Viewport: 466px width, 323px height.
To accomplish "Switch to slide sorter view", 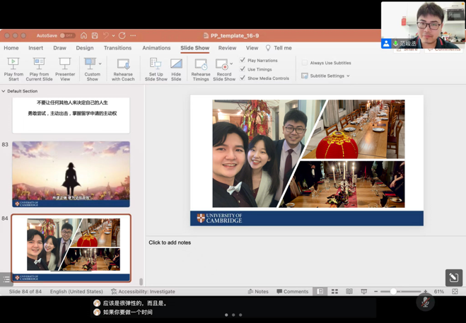I will point(334,291).
